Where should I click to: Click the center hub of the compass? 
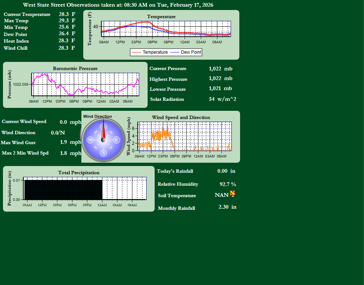[x=104, y=140]
